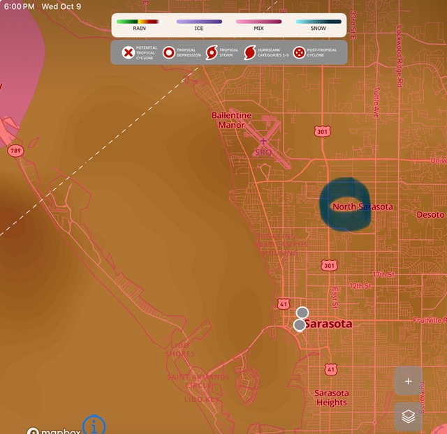The height and width of the screenshot is (434, 447).
Task: Select the lower gray marker near Sarasota
Action: [300, 324]
